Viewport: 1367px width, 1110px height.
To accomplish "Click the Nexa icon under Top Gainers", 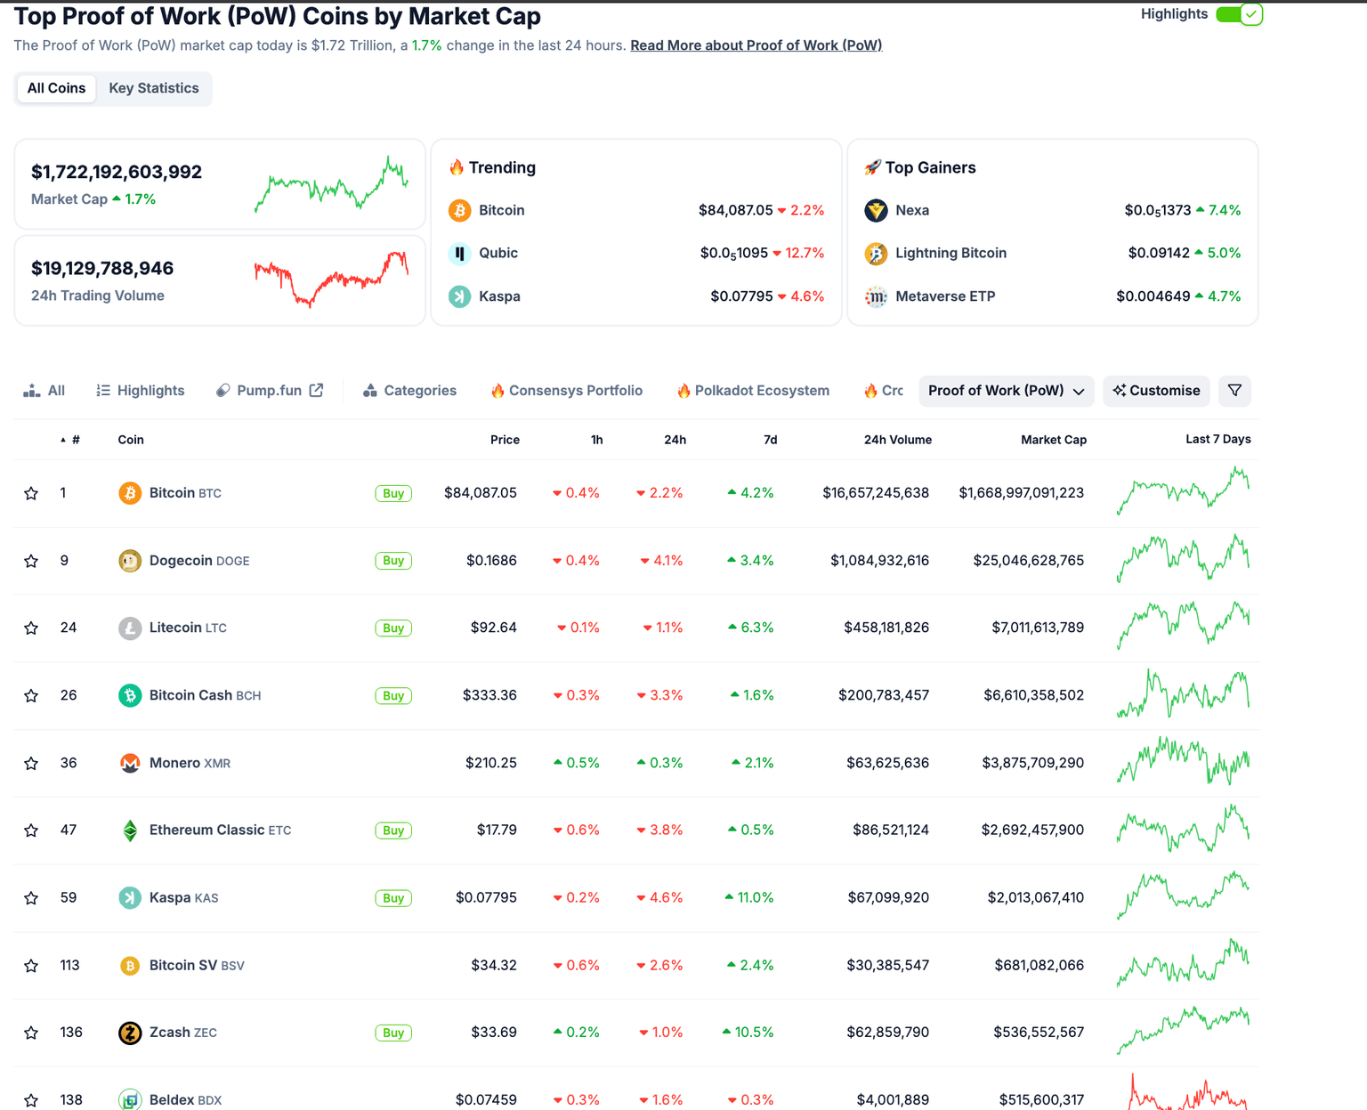I will [876, 210].
